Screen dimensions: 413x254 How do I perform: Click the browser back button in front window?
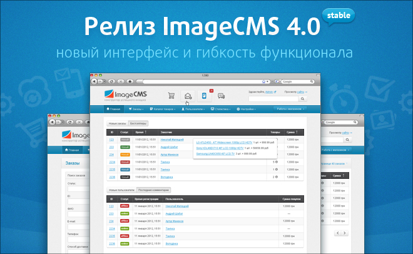point(94,81)
